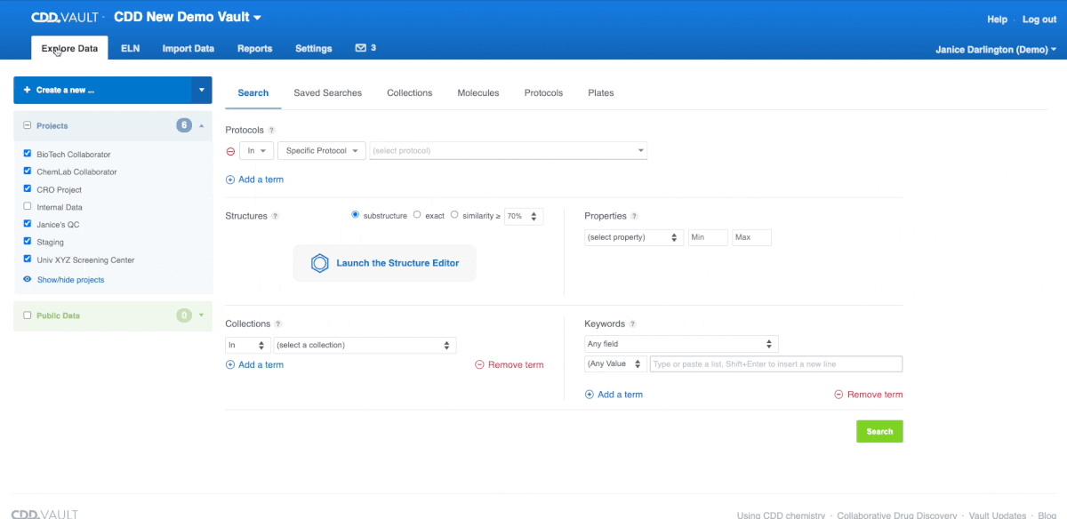Launch the Structure Editor

click(x=384, y=263)
